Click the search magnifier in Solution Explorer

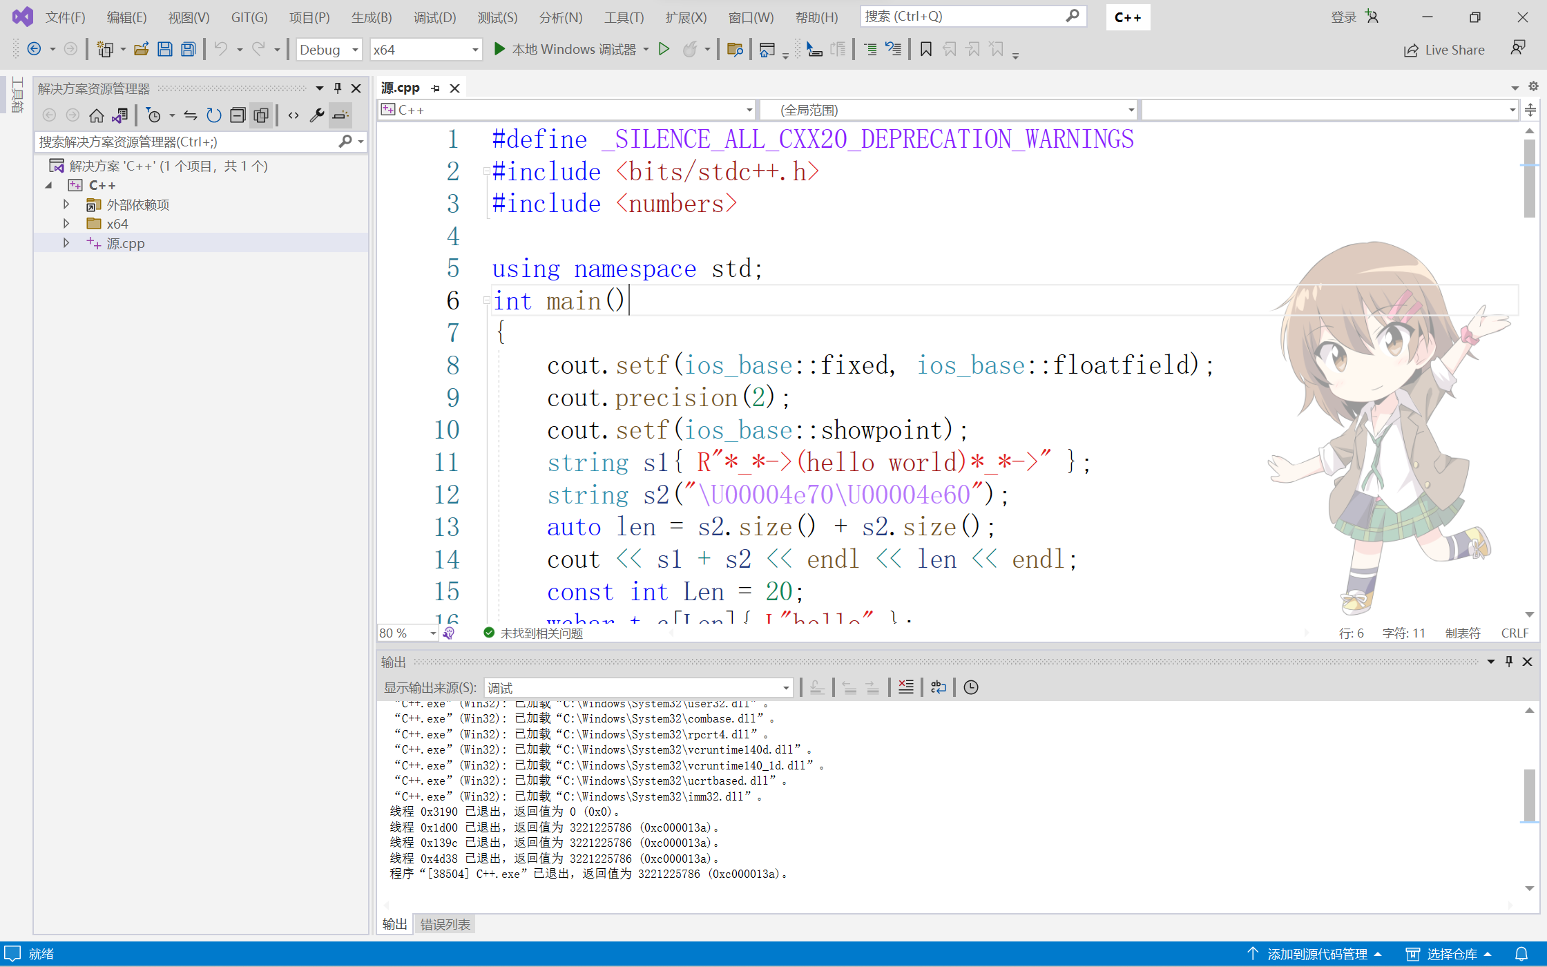tap(345, 142)
